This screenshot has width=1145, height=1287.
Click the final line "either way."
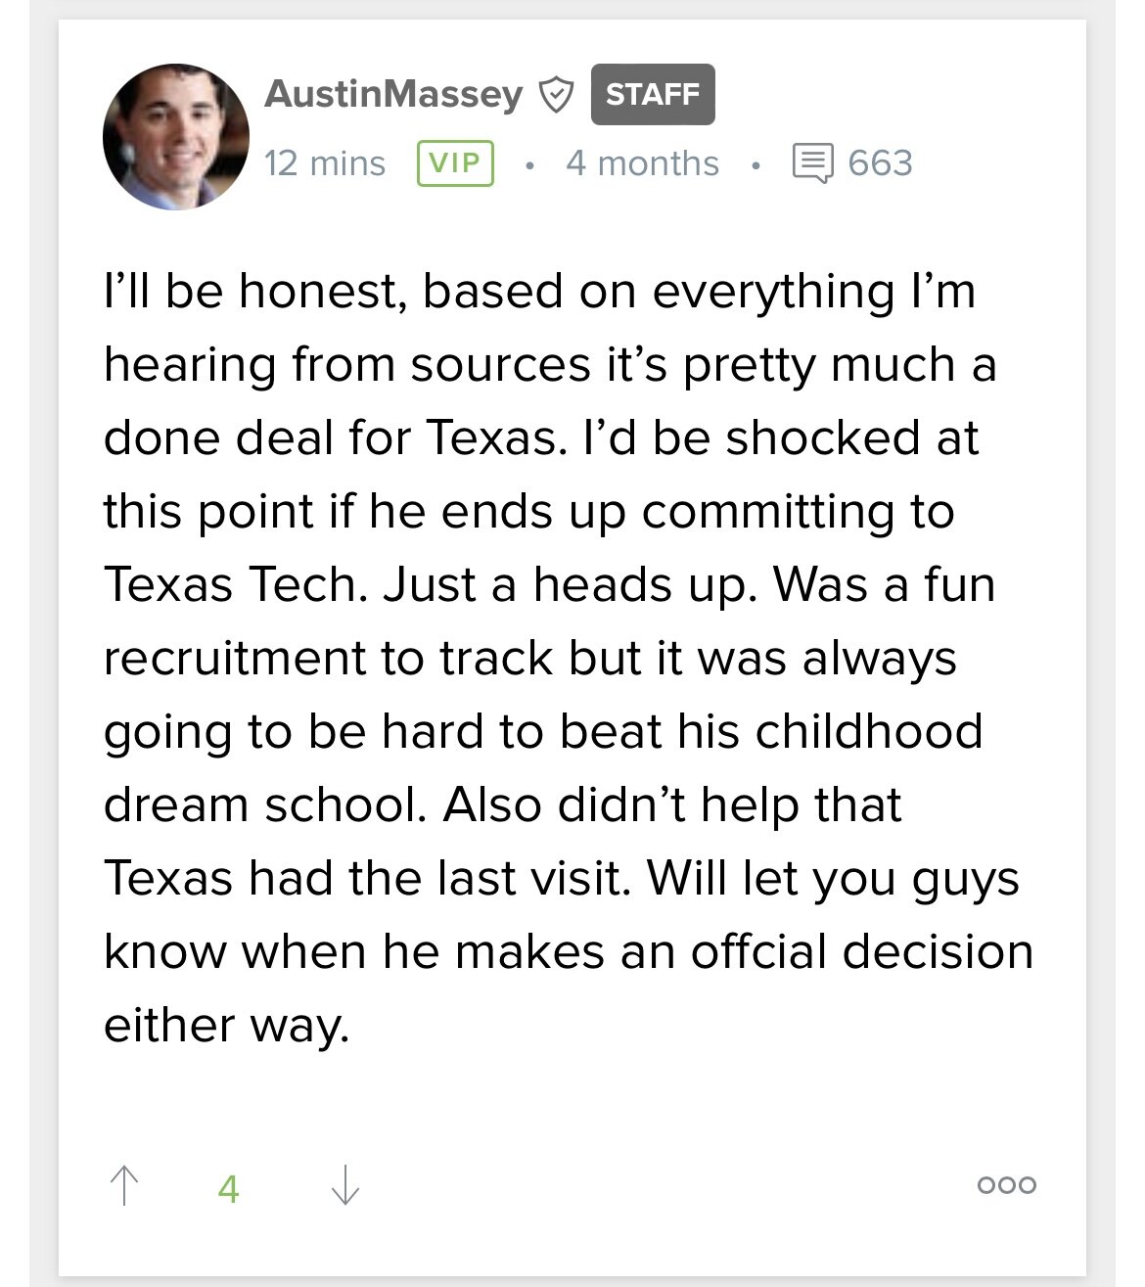(226, 1026)
